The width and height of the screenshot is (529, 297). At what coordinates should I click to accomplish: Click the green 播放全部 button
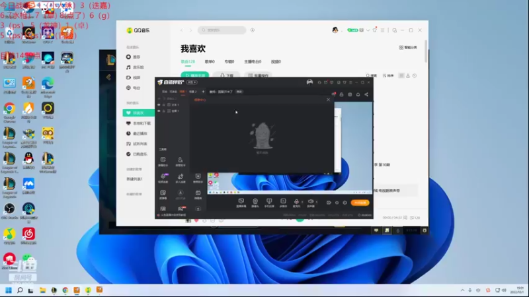(194, 75)
